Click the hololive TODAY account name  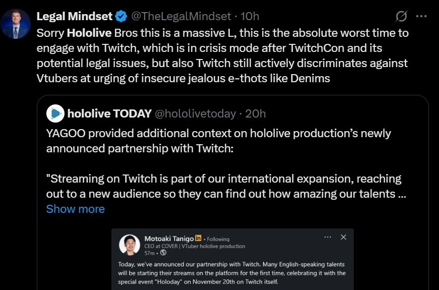[109, 113]
